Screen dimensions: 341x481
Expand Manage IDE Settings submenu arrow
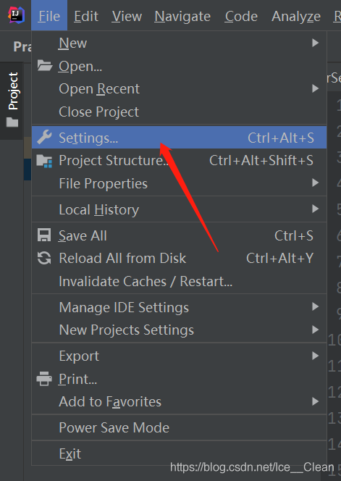click(315, 306)
